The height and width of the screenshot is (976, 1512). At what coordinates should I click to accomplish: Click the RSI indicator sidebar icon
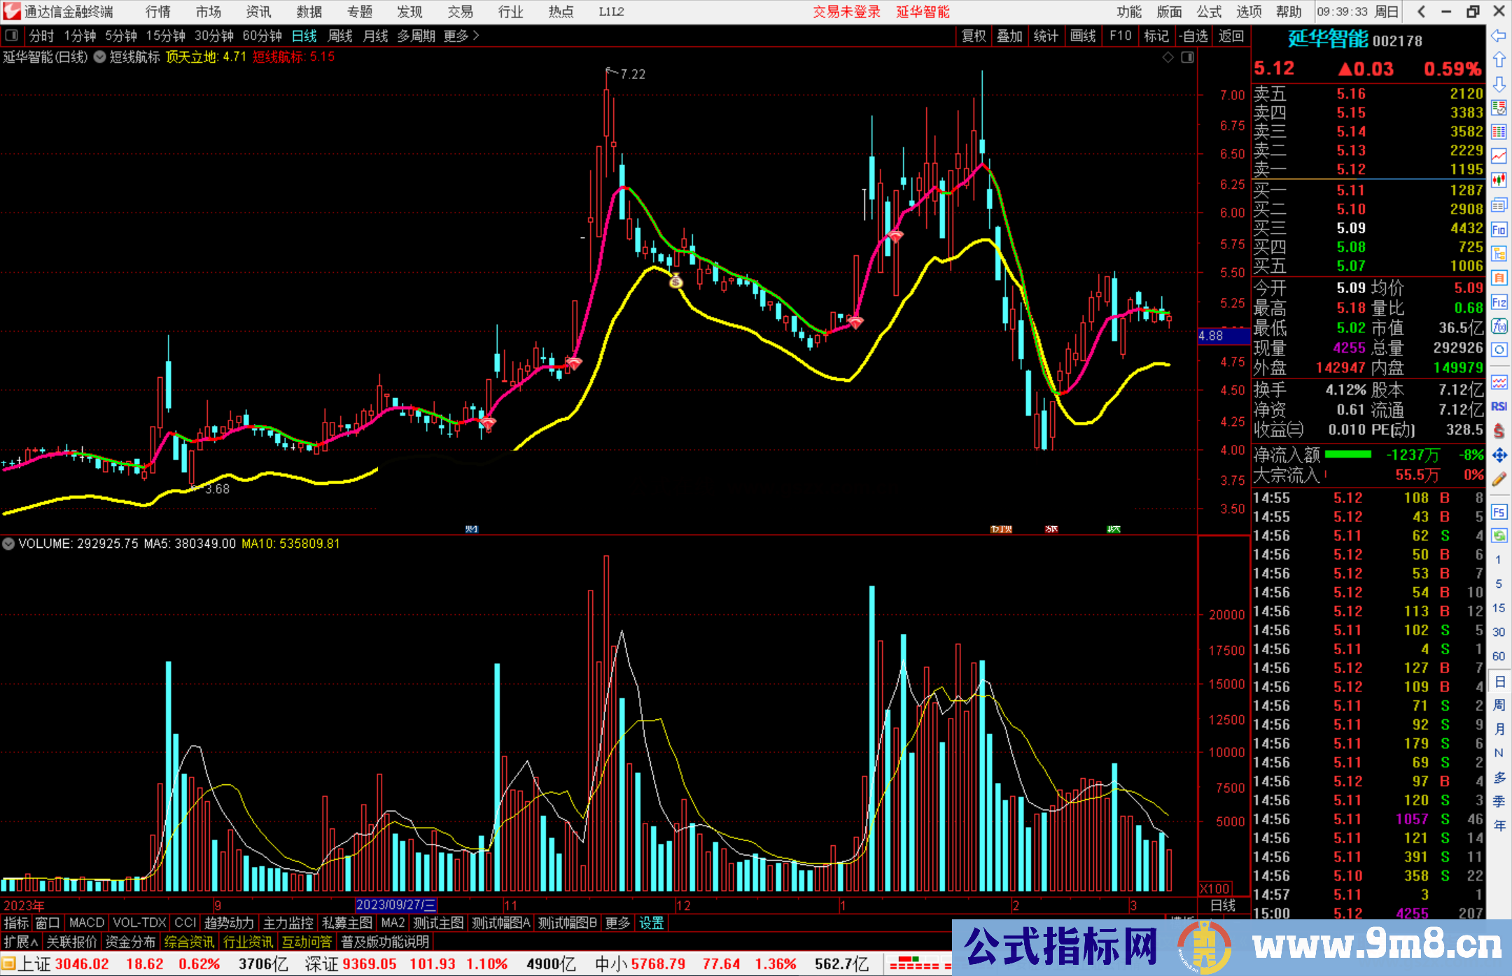pyautogui.click(x=1499, y=406)
